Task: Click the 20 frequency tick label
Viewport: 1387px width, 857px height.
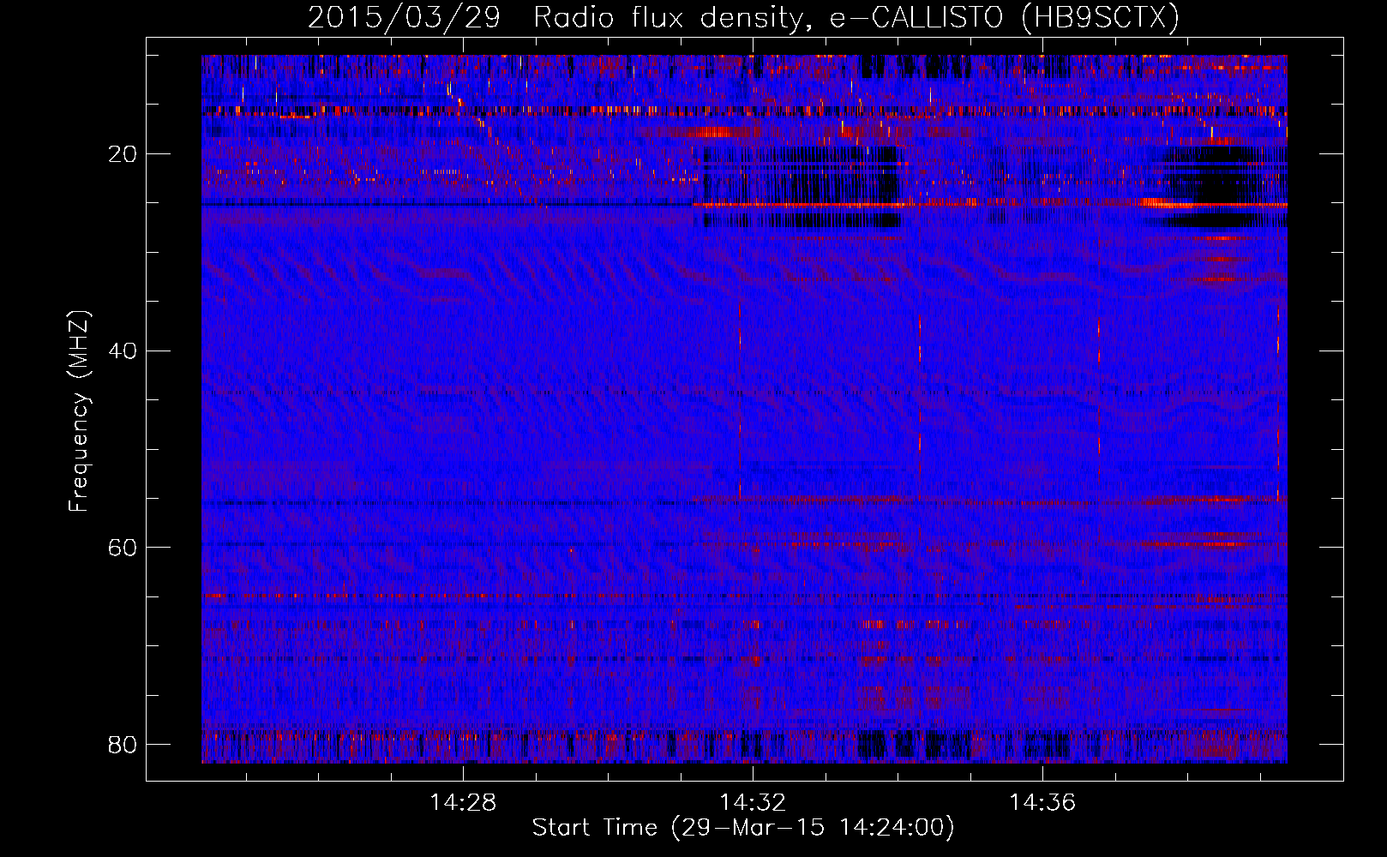Action: click(123, 154)
